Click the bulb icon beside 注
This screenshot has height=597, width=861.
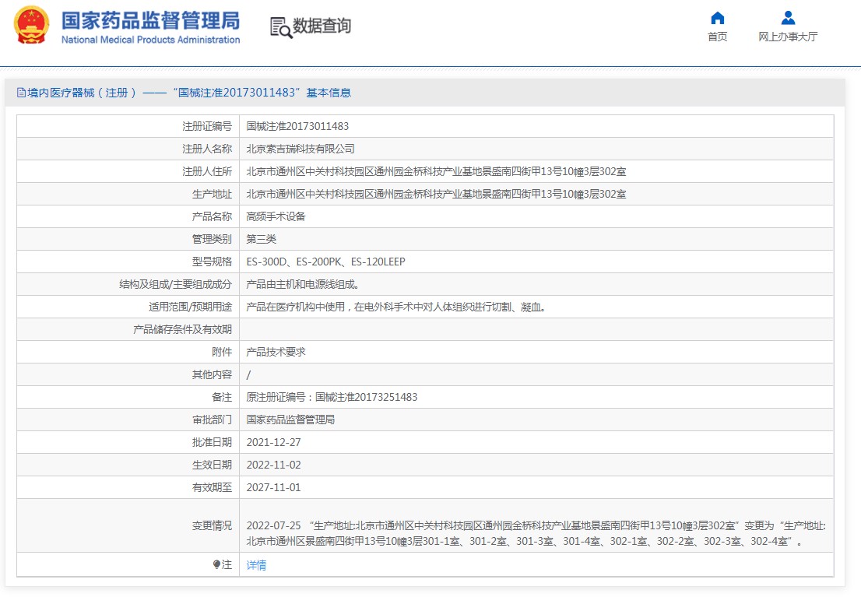click(216, 565)
